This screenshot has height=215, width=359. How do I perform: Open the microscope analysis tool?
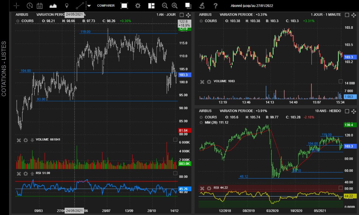tap(202, 6)
